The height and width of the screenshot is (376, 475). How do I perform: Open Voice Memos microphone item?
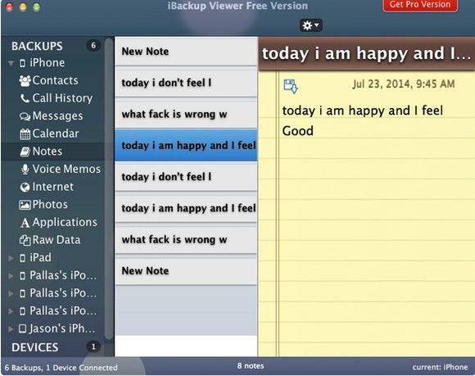(x=60, y=169)
